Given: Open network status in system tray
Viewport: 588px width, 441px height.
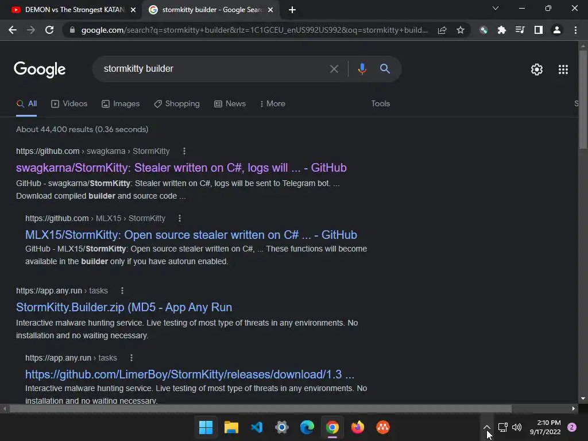Looking at the screenshot, I should coord(503,427).
